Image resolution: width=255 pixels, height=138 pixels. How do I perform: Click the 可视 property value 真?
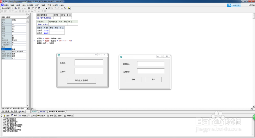click(x=19, y=36)
